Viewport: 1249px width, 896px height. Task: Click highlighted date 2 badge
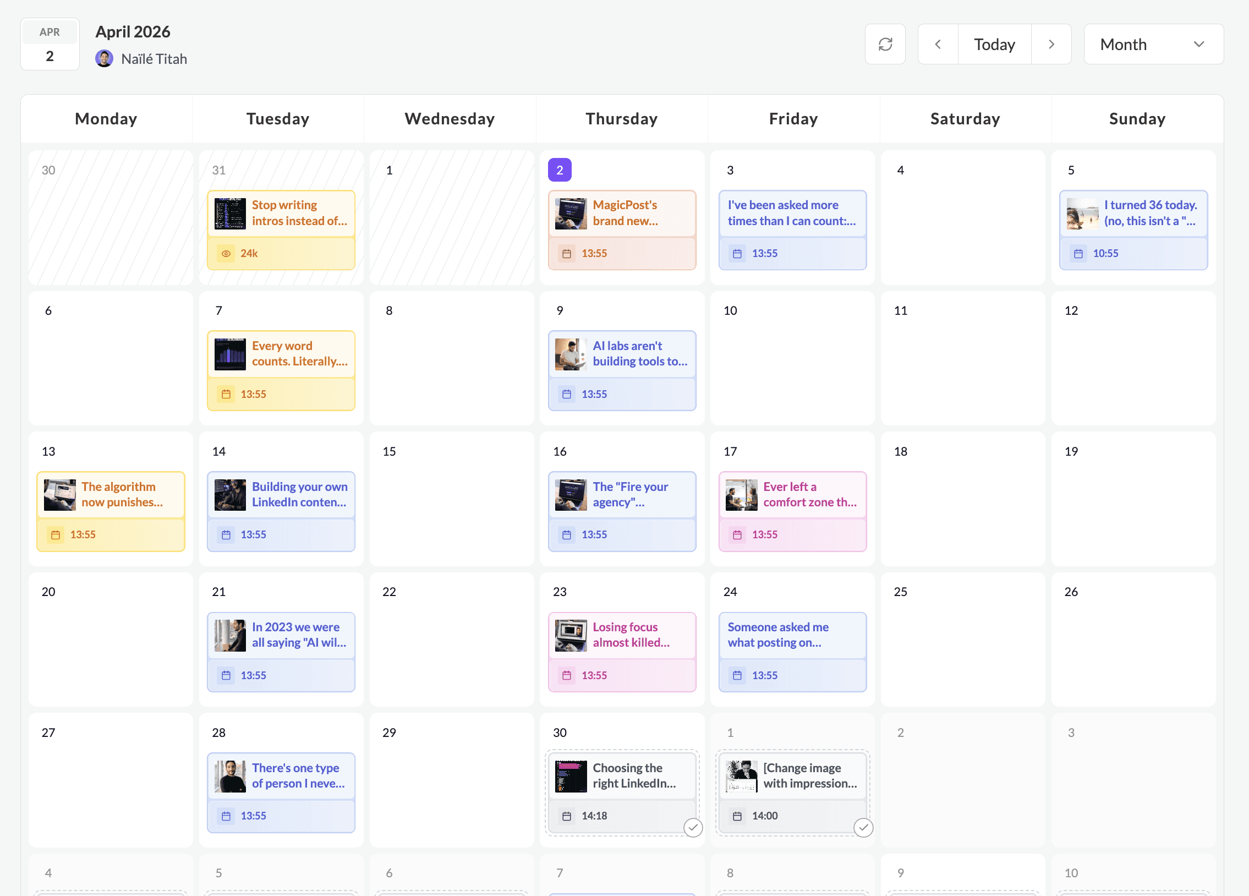pyautogui.click(x=560, y=170)
